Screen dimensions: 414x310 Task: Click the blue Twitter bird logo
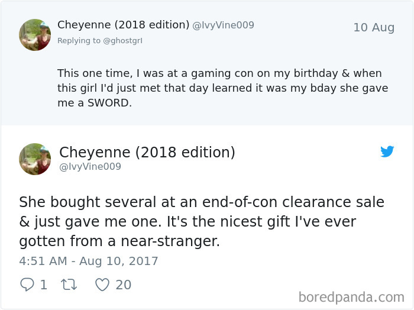tap(387, 152)
